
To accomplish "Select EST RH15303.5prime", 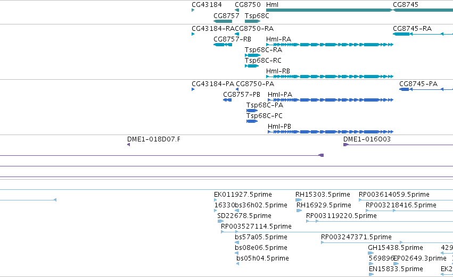I will (x=323, y=195).
